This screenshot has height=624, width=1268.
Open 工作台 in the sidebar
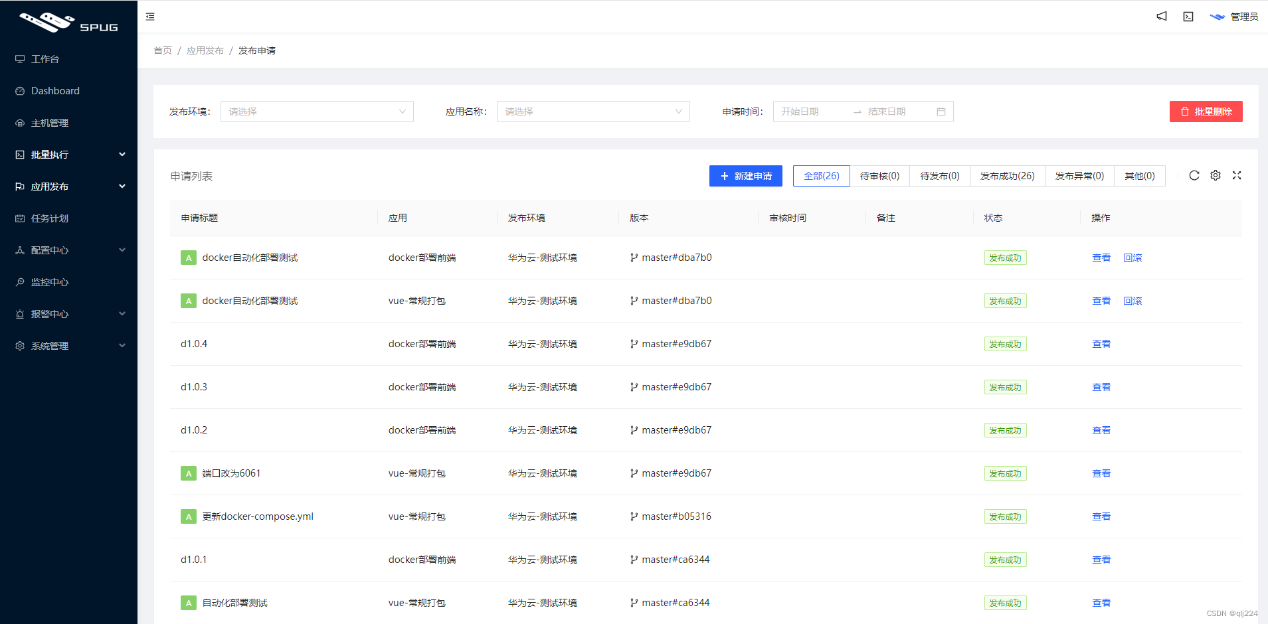68,59
